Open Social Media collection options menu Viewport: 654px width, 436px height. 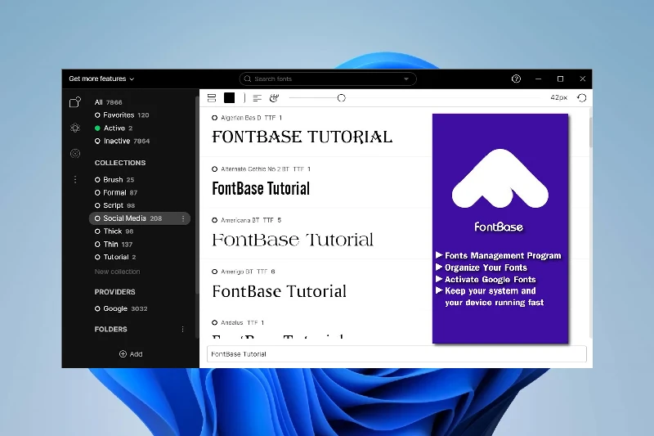183,218
